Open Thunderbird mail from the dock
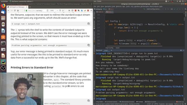The width and height of the screenshot is (187, 105). coord(3,12)
